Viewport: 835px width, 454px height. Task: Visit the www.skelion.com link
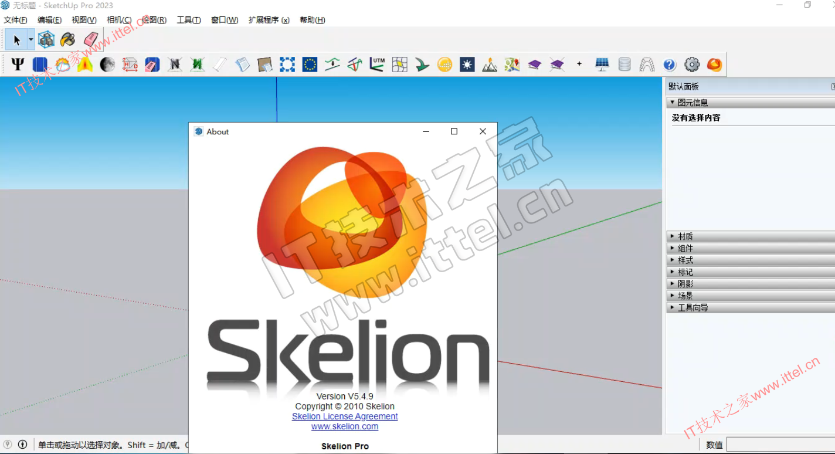(x=345, y=426)
